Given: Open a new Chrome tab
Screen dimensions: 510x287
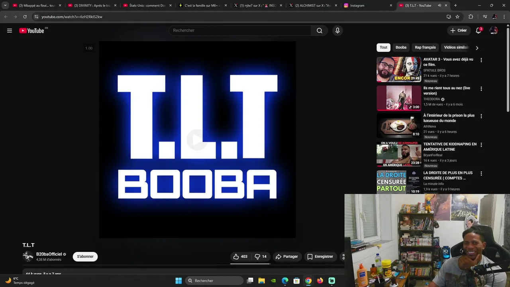Looking at the screenshot, I should [x=455, y=6].
